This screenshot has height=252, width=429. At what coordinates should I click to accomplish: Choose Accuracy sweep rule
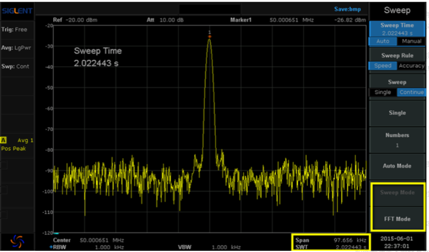click(411, 66)
